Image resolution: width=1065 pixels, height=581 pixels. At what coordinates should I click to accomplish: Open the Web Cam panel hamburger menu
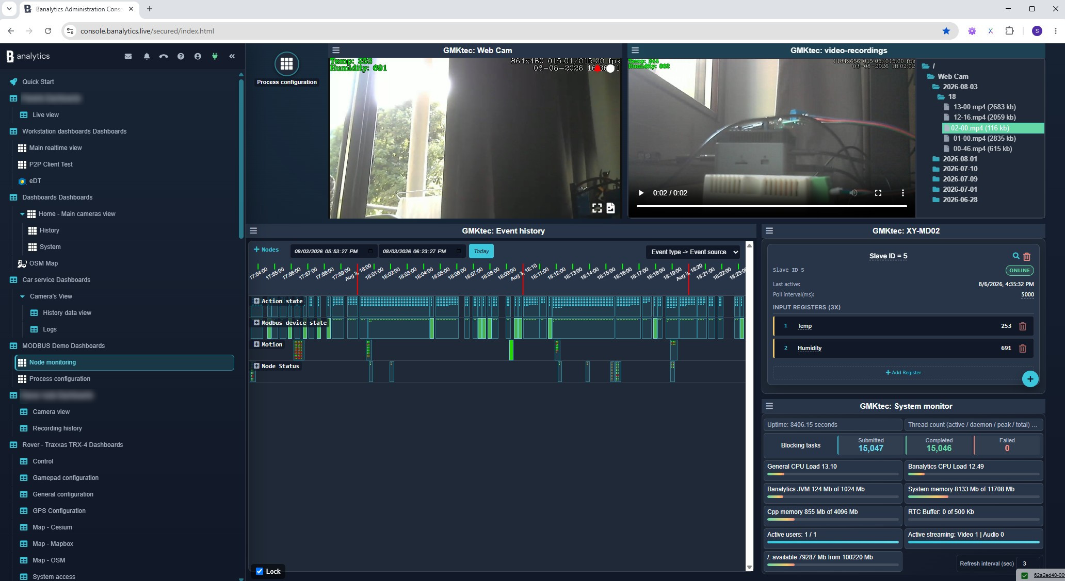click(x=336, y=50)
